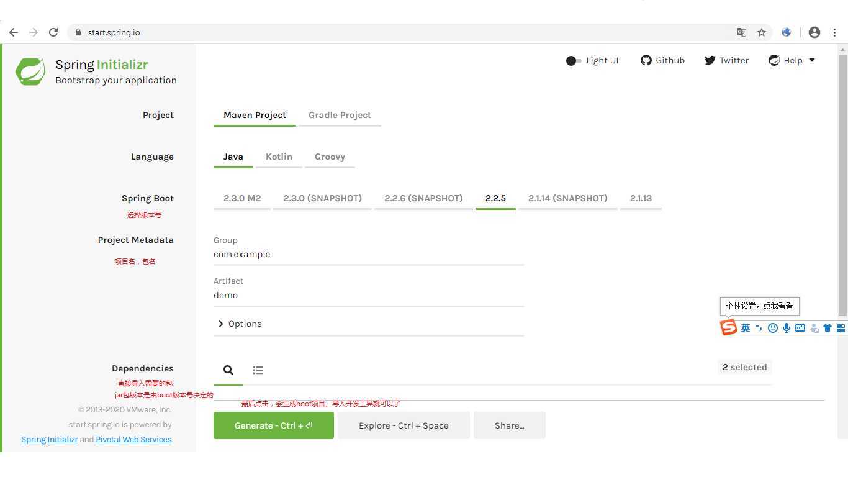Click the Group field com.example
Viewport: 848px width, 477px height.
click(x=369, y=255)
